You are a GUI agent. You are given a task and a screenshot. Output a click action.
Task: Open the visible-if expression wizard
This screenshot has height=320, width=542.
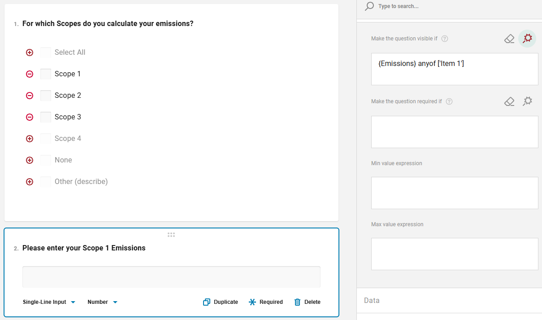[527, 38]
